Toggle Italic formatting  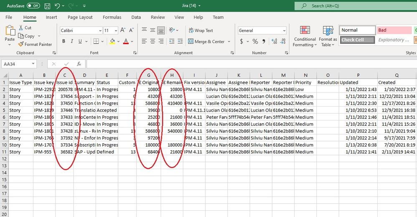72,41
